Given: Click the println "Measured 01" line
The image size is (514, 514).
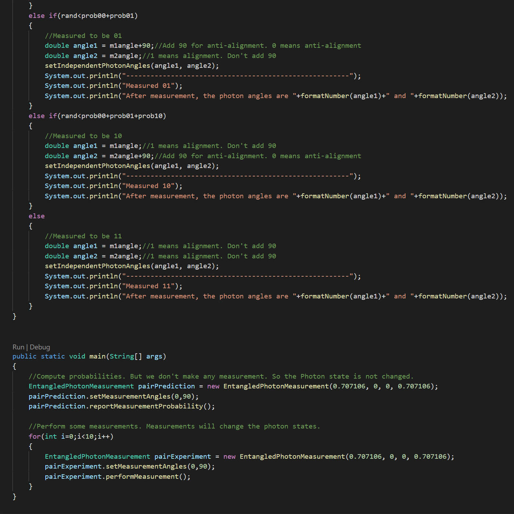Looking at the screenshot, I should click(x=113, y=86).
